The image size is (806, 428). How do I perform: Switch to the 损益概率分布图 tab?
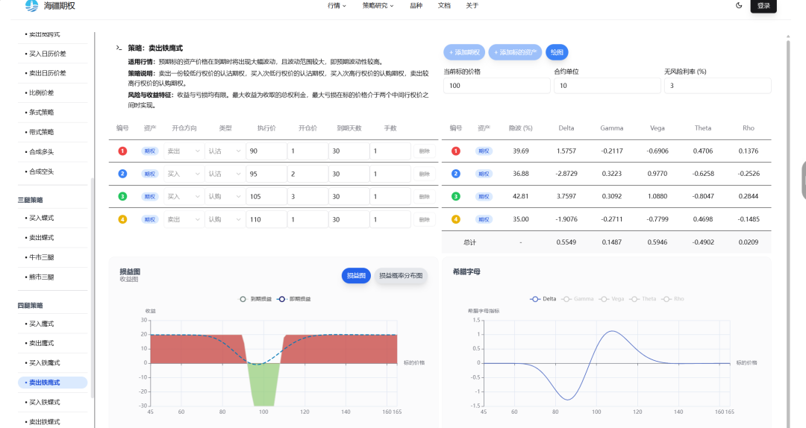(402, 276)
